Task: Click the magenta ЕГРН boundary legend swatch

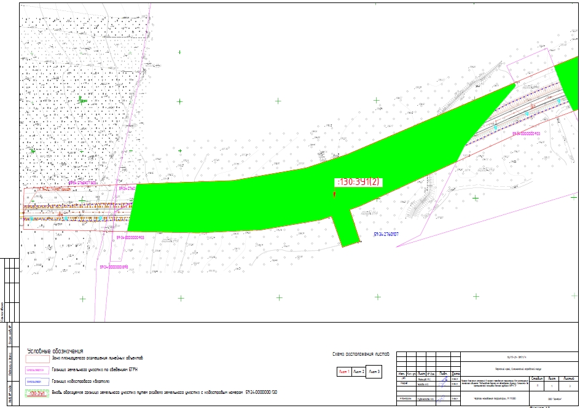Action: pos(37,370)
